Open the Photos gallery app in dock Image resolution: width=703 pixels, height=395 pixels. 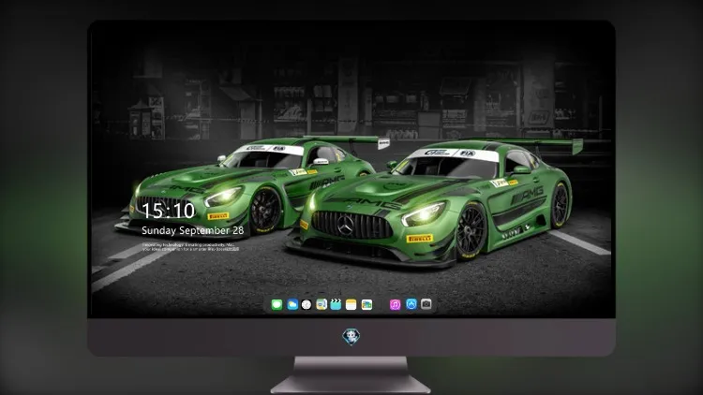click(x=366, y=304)
